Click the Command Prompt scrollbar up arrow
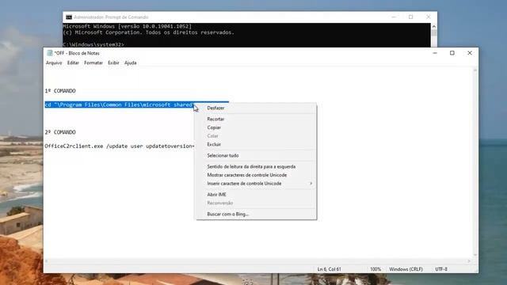 434,26
